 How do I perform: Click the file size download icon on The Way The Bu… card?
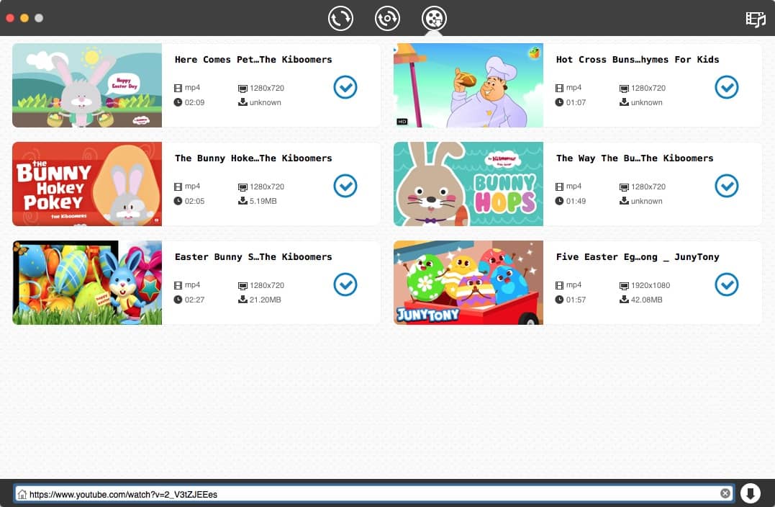click(x=624, y=200)
